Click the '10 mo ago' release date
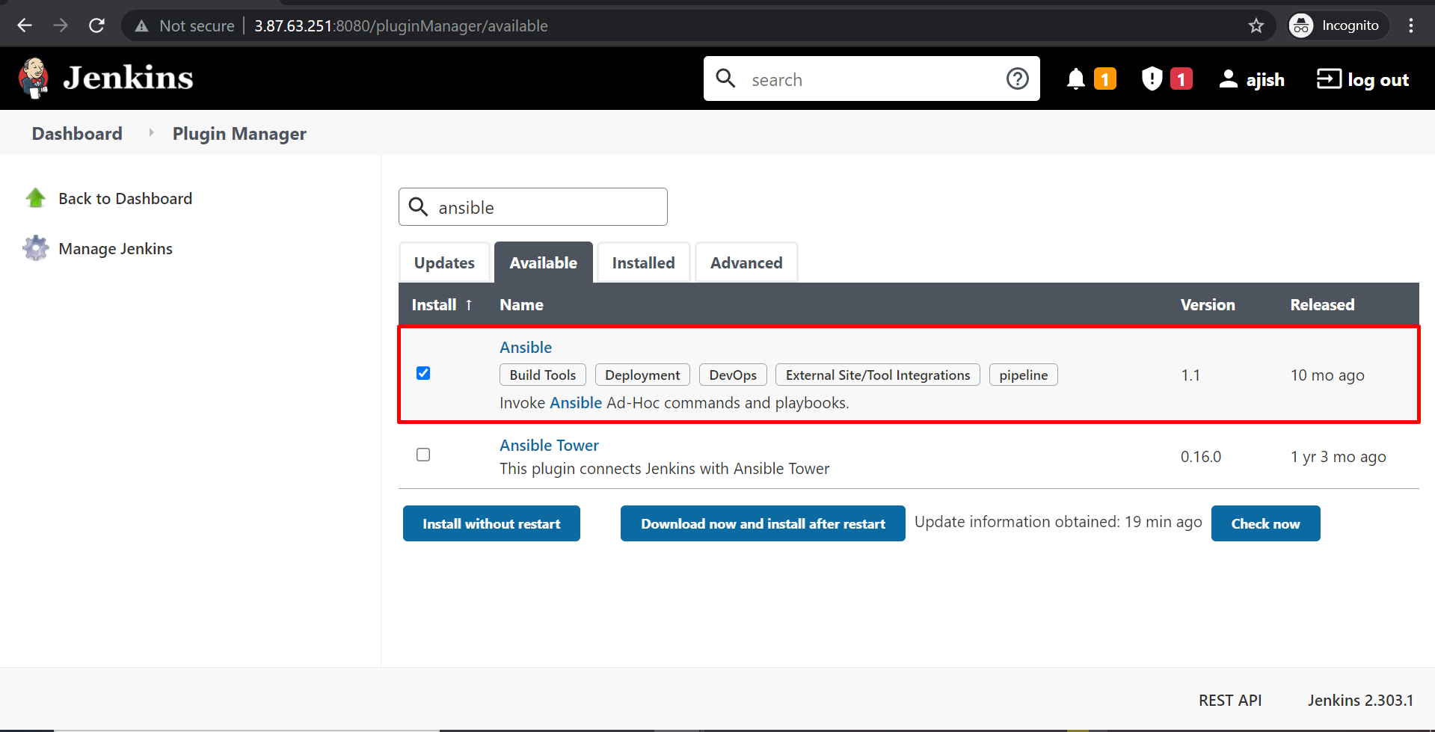Viewport: 1435px width, 732px height. click(x=1327, y=375)
